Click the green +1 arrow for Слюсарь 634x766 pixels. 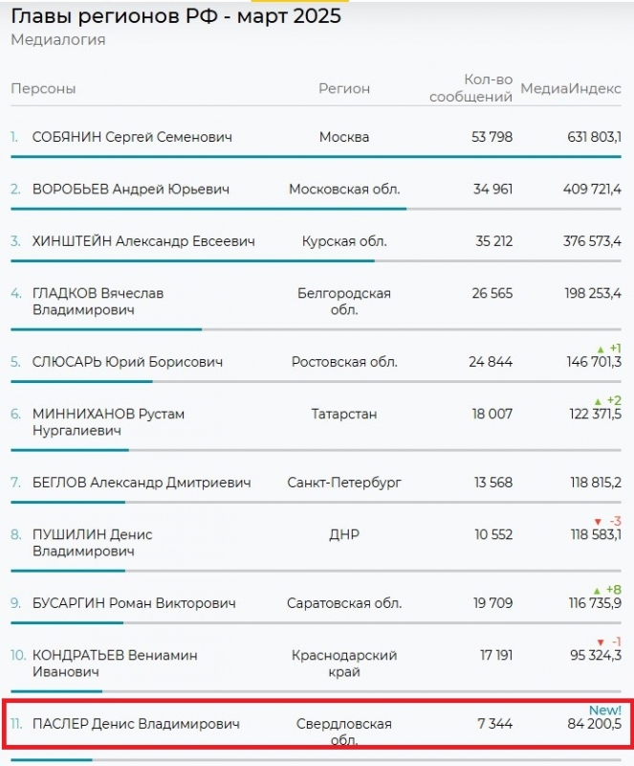(601, 349)
